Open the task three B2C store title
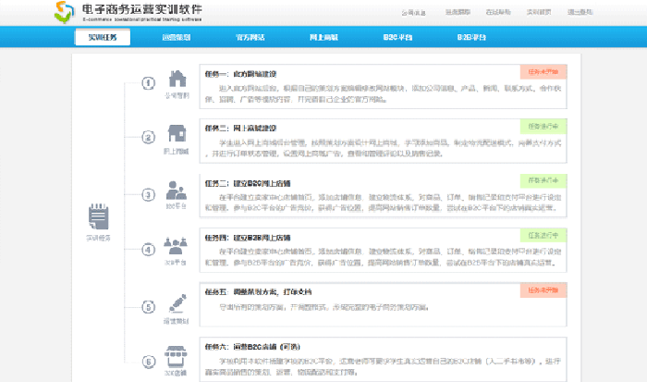 tap(245, 181)
